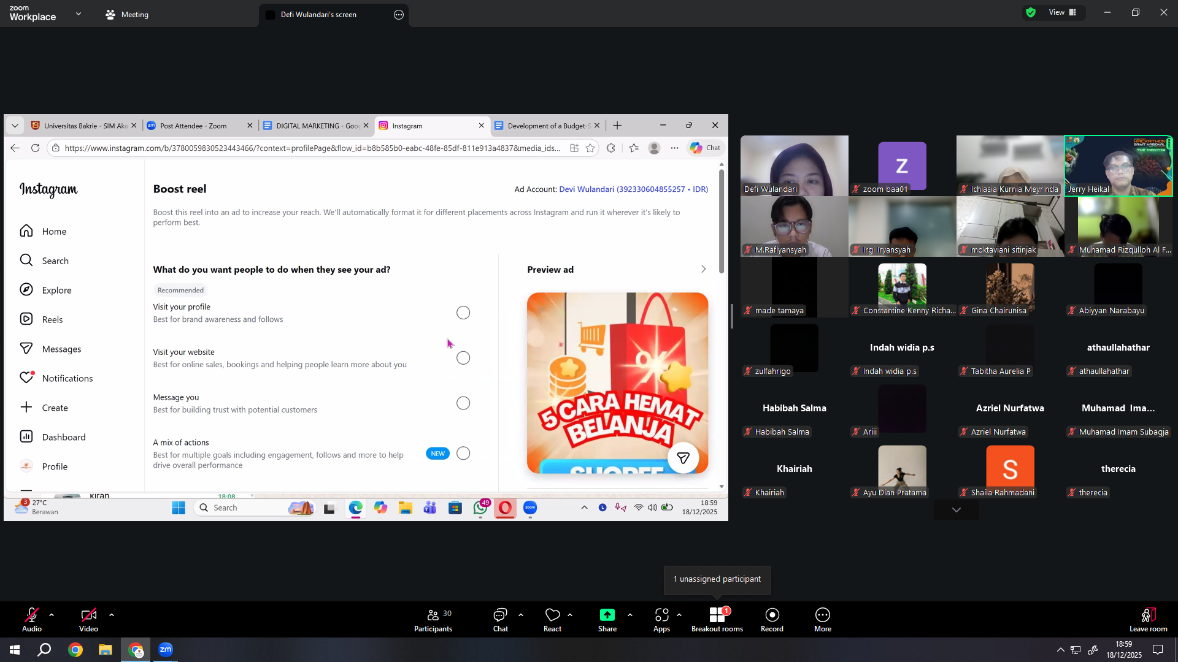Expand Preview ad chevron
The height and width of the screenshot is (662, 1178).
click(x=704, y=269)
